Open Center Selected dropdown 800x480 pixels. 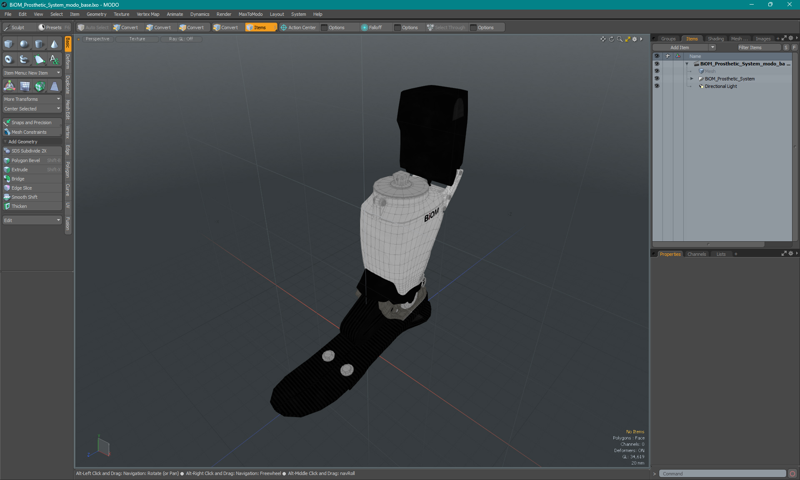click(x=32, y=109)
